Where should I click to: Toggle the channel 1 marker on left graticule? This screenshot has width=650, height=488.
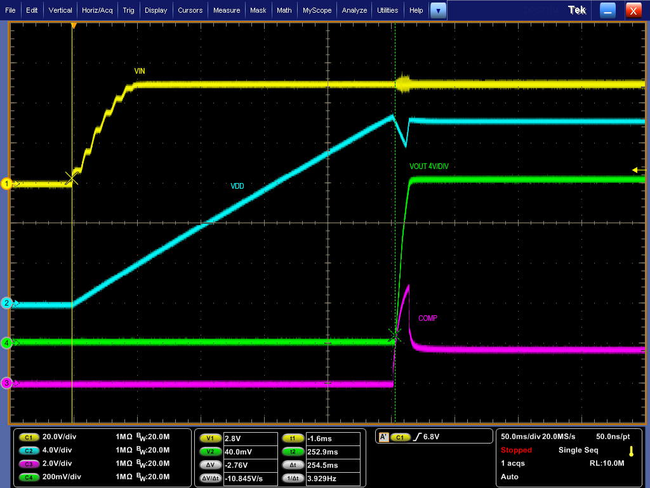click(5, 184)
